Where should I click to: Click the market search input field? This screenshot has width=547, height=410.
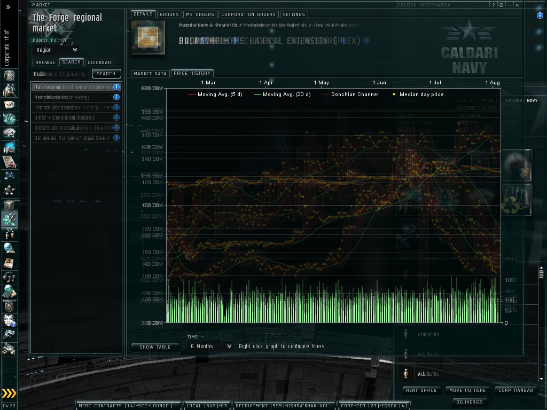pyautogui.click(x=61, y=74)
